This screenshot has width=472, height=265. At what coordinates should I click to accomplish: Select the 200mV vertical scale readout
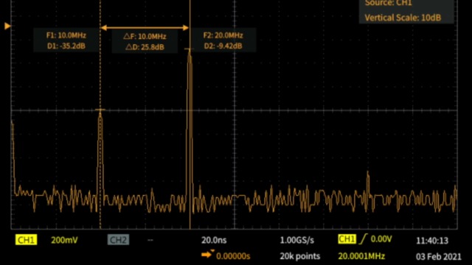64,240
